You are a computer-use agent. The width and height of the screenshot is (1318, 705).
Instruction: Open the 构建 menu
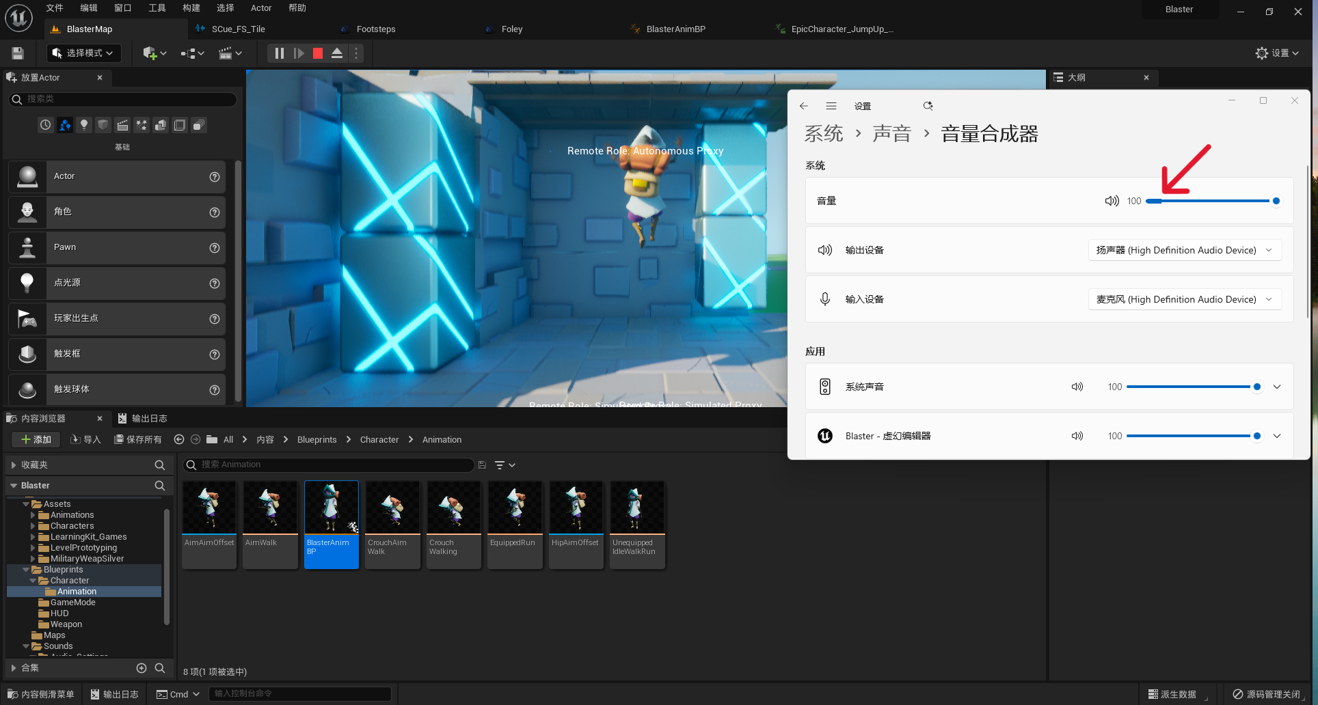point(191,8)
